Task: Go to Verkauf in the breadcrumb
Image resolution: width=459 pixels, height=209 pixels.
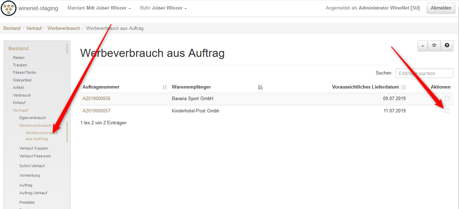Action: coord(34,28)
